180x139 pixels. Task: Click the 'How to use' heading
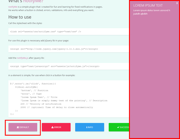(20, 17)
